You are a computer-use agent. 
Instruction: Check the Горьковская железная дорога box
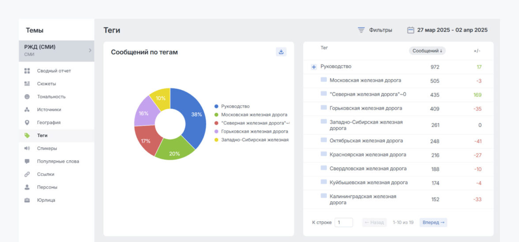[323, 108]
